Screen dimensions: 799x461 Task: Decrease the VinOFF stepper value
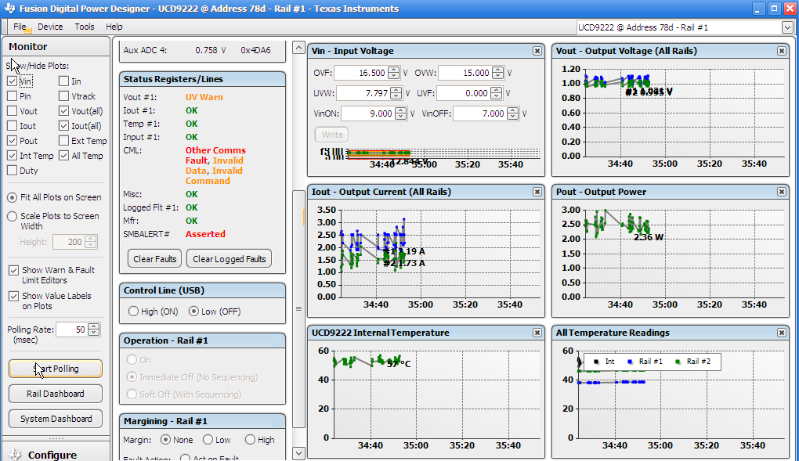tap(513, 117)
